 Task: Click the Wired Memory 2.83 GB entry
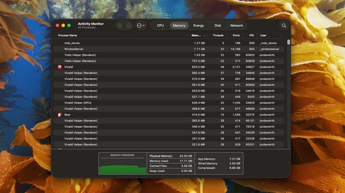click(x=219, y=163)
